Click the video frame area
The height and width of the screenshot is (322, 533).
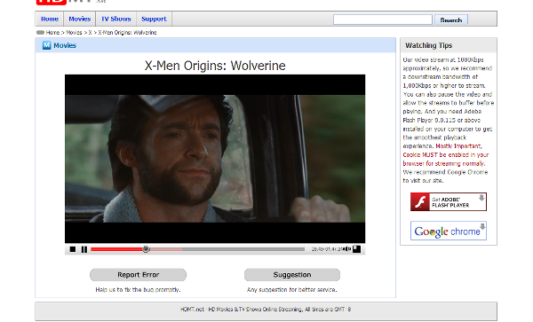(215, 159)
